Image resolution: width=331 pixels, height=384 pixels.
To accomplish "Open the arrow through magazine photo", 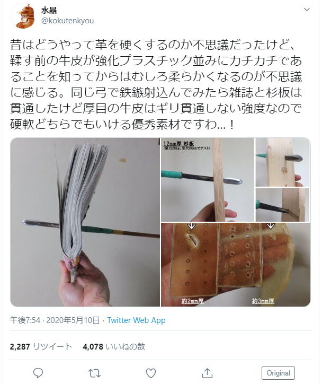I will point(85,222).
